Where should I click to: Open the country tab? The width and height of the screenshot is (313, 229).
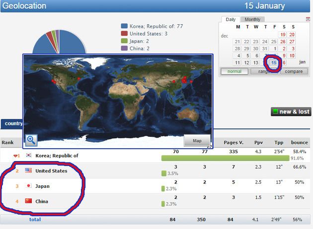pos(12,123)
